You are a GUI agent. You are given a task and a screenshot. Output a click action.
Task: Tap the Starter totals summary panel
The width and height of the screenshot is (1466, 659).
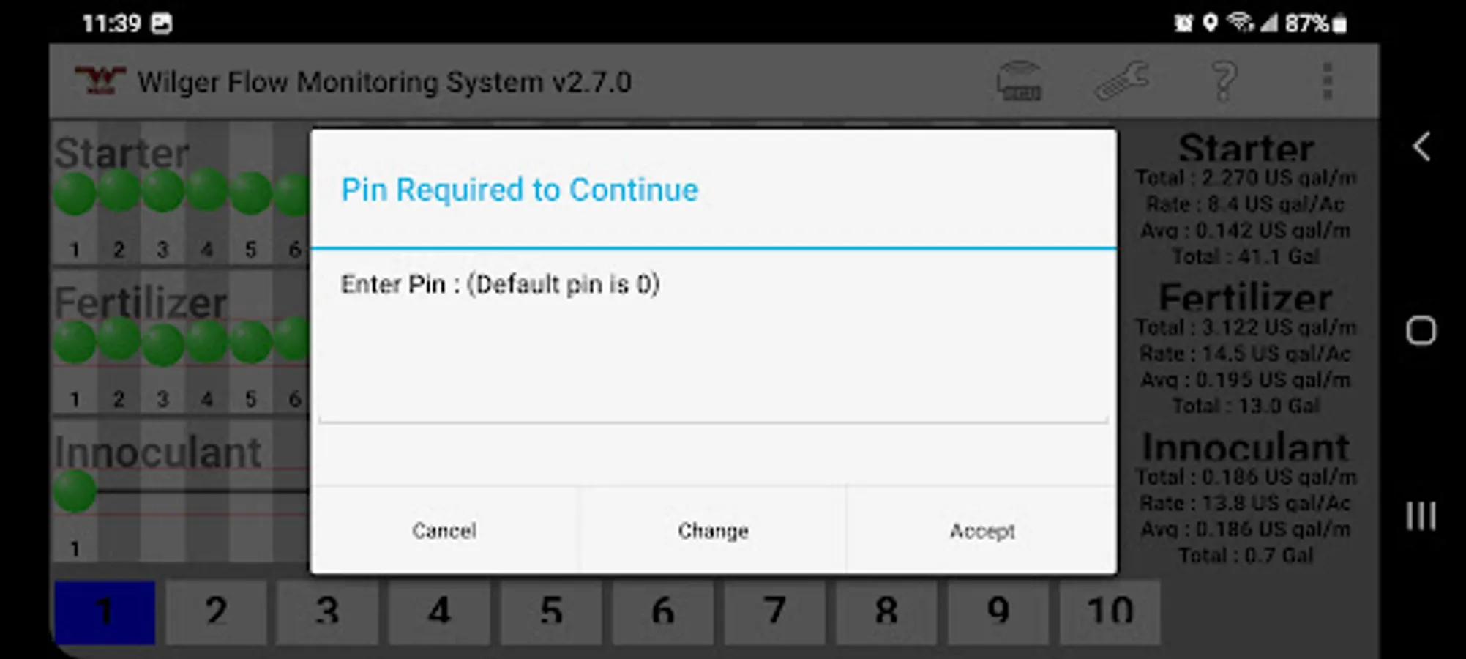(1246, 199)
